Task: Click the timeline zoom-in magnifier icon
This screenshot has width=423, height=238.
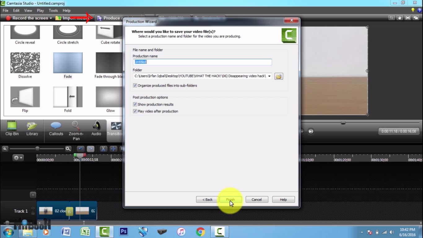Action: 68,148
